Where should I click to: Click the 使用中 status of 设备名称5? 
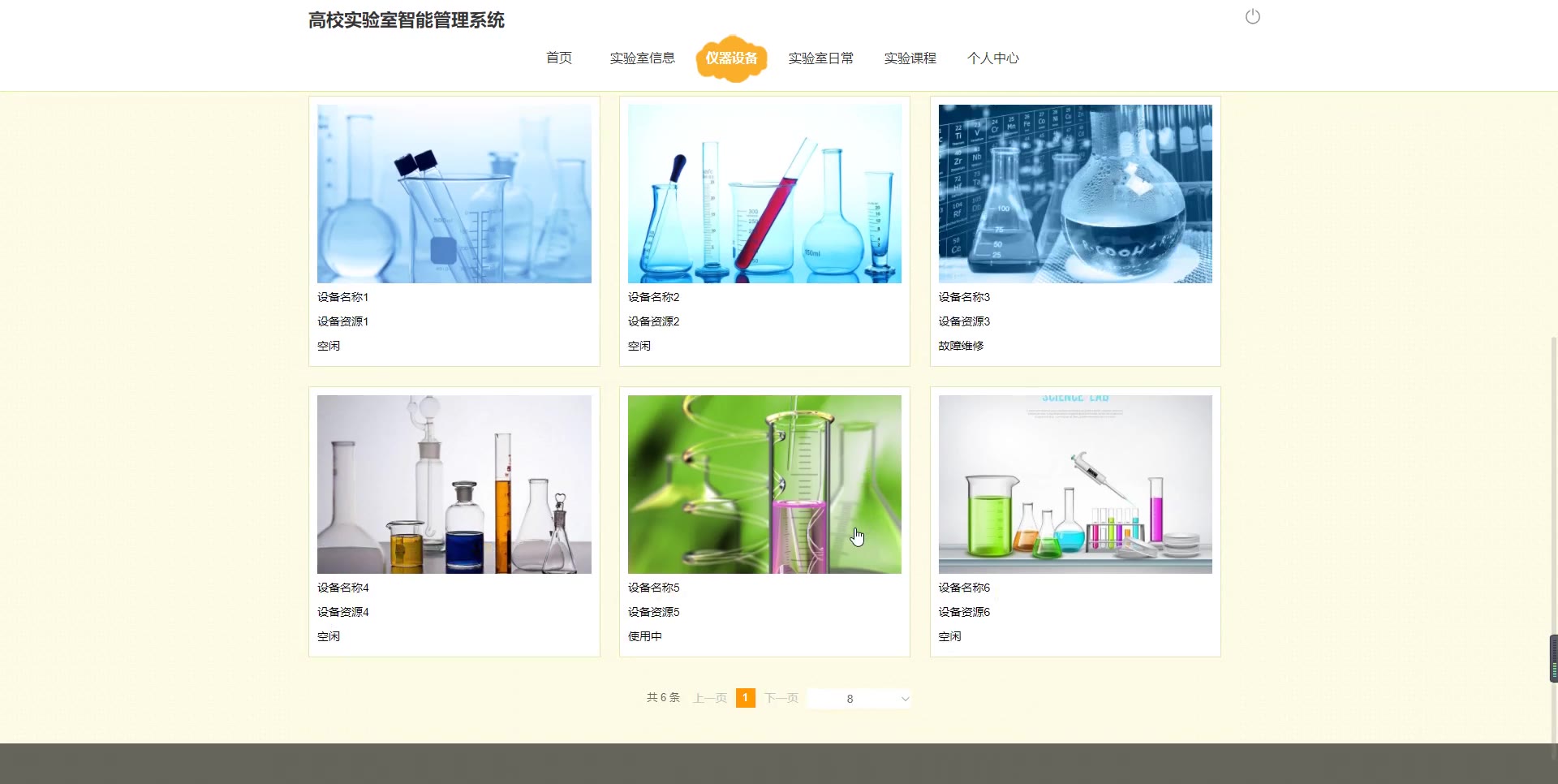(x=645, y=636)
